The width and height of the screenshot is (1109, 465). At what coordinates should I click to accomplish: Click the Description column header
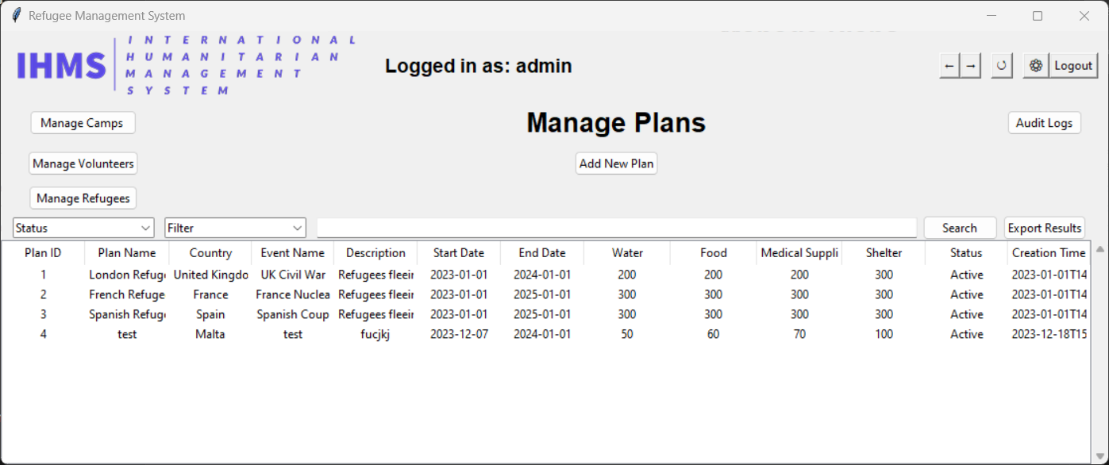[376, 253]
